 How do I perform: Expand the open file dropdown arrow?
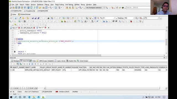(x=25, y=18)
